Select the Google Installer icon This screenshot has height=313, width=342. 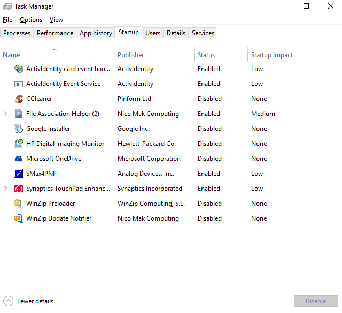[x=19, y=129]
